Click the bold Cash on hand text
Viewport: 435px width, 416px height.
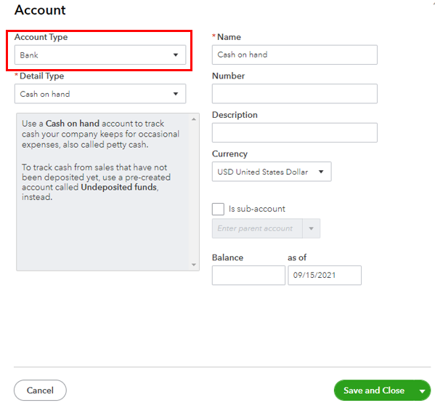[x=73, y=124]
